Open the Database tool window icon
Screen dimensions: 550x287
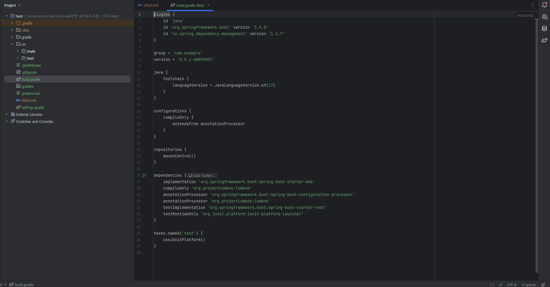pos(544,28)
